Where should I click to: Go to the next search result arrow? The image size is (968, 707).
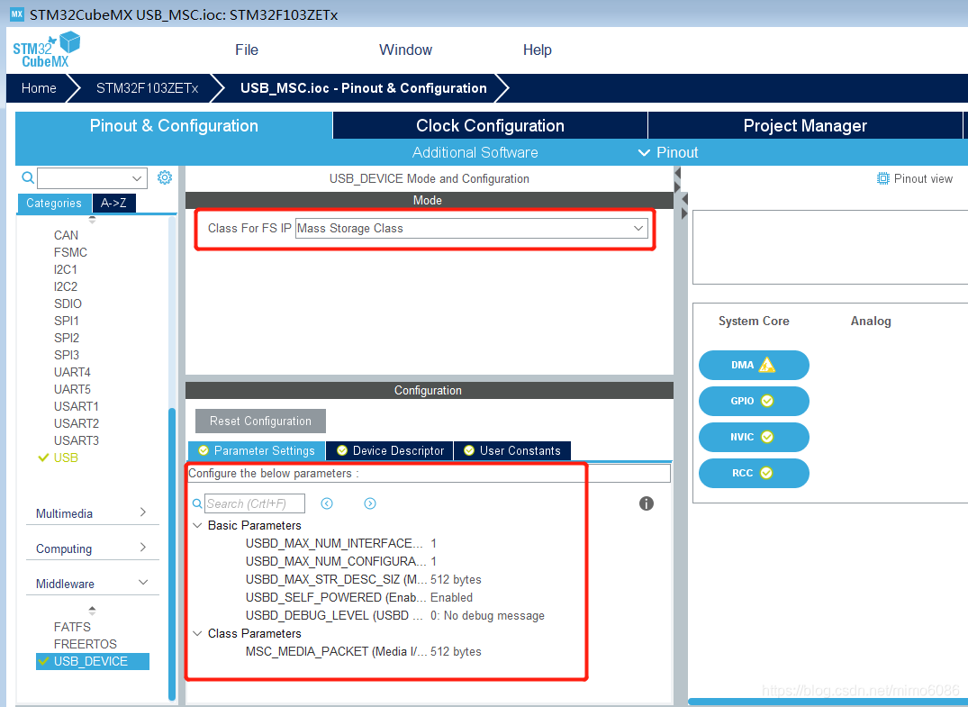click(x=370, y=503)
